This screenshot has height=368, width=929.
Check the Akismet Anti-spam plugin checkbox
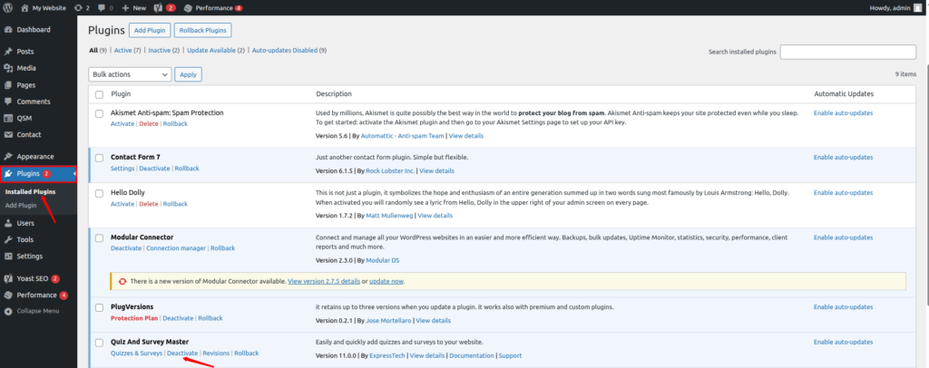point(100,113)
